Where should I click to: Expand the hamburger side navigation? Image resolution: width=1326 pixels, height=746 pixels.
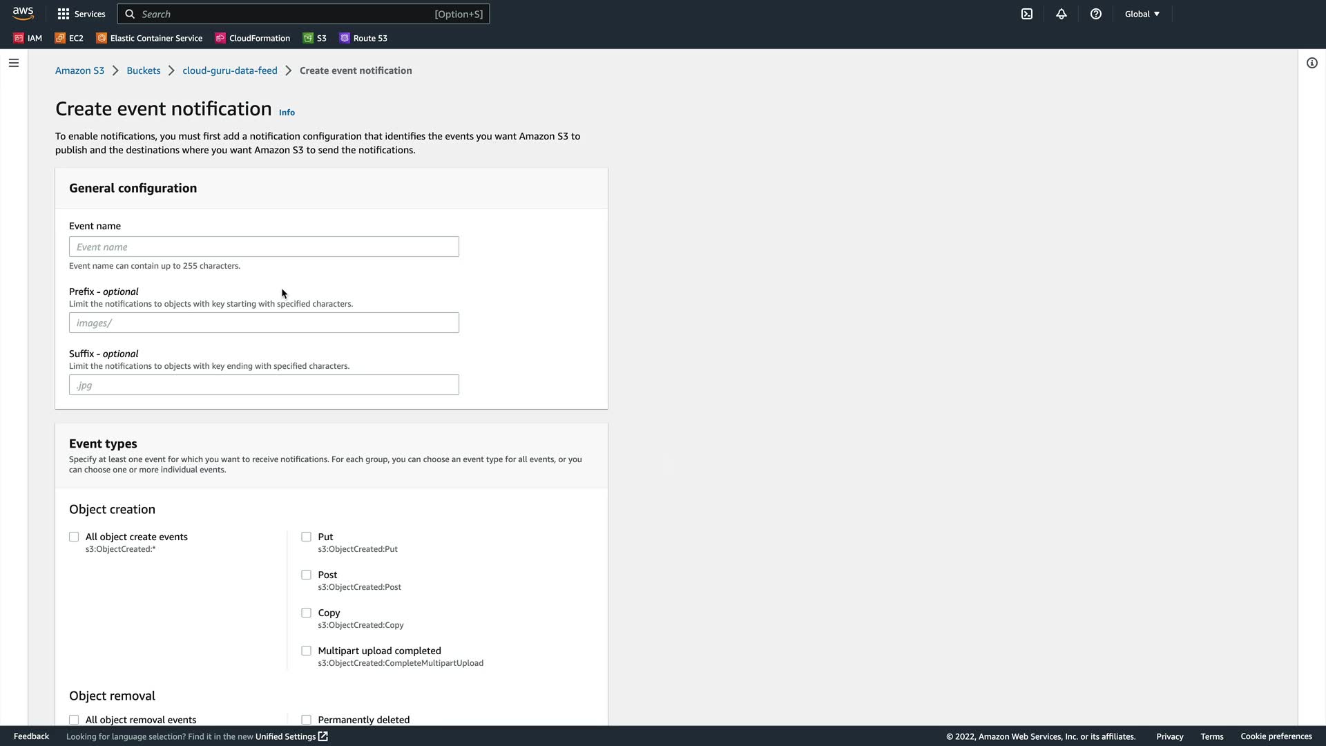[14, 63]
